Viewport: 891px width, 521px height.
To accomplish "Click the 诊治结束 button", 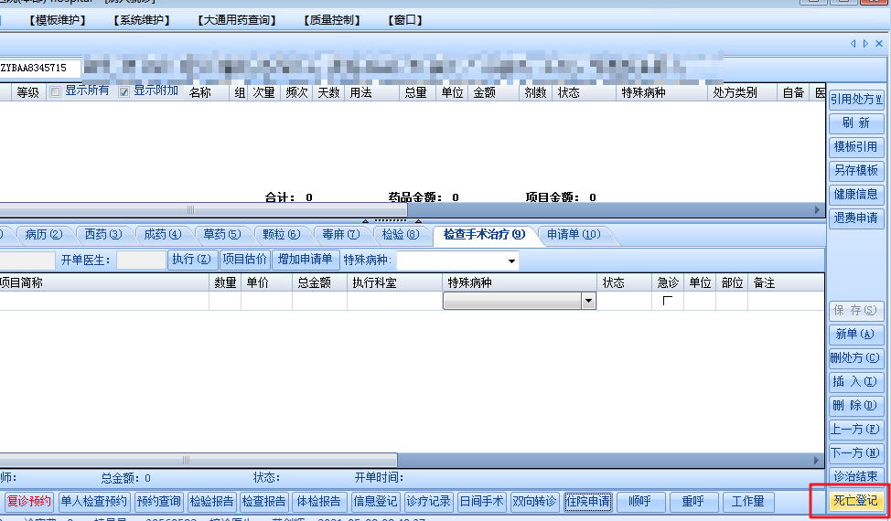I will (854, 476).
